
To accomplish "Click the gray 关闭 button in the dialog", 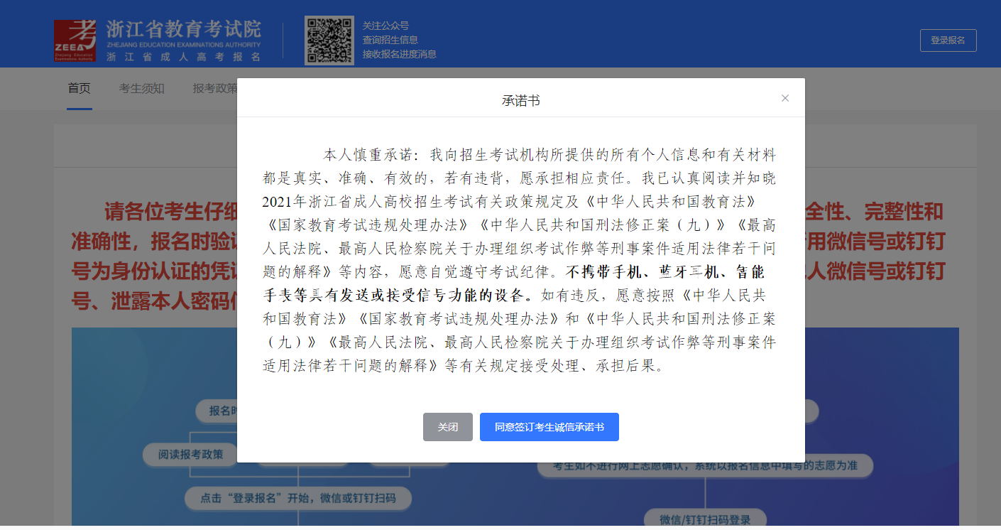I will 448,426.
